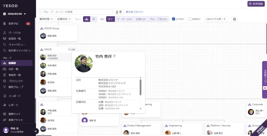267x136 pixels.
Task: Click the Product Management group title
Action: tap(139, 126)
